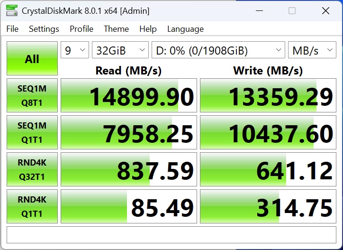This screenshot has height=250, width=343.
Task: Click the empty comment field at the bottom
Action: click(x=171, y=235)
